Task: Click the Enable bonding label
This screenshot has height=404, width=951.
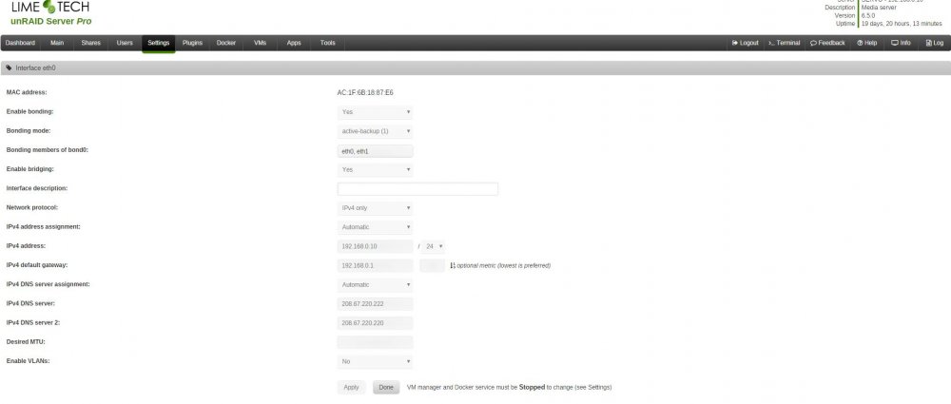Action: coord(29,111)
